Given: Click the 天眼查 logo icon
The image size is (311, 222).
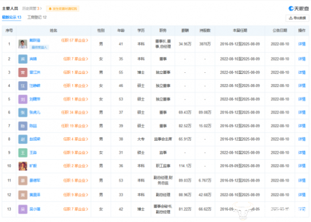Looking at the screenshot, I should point(291,8).
